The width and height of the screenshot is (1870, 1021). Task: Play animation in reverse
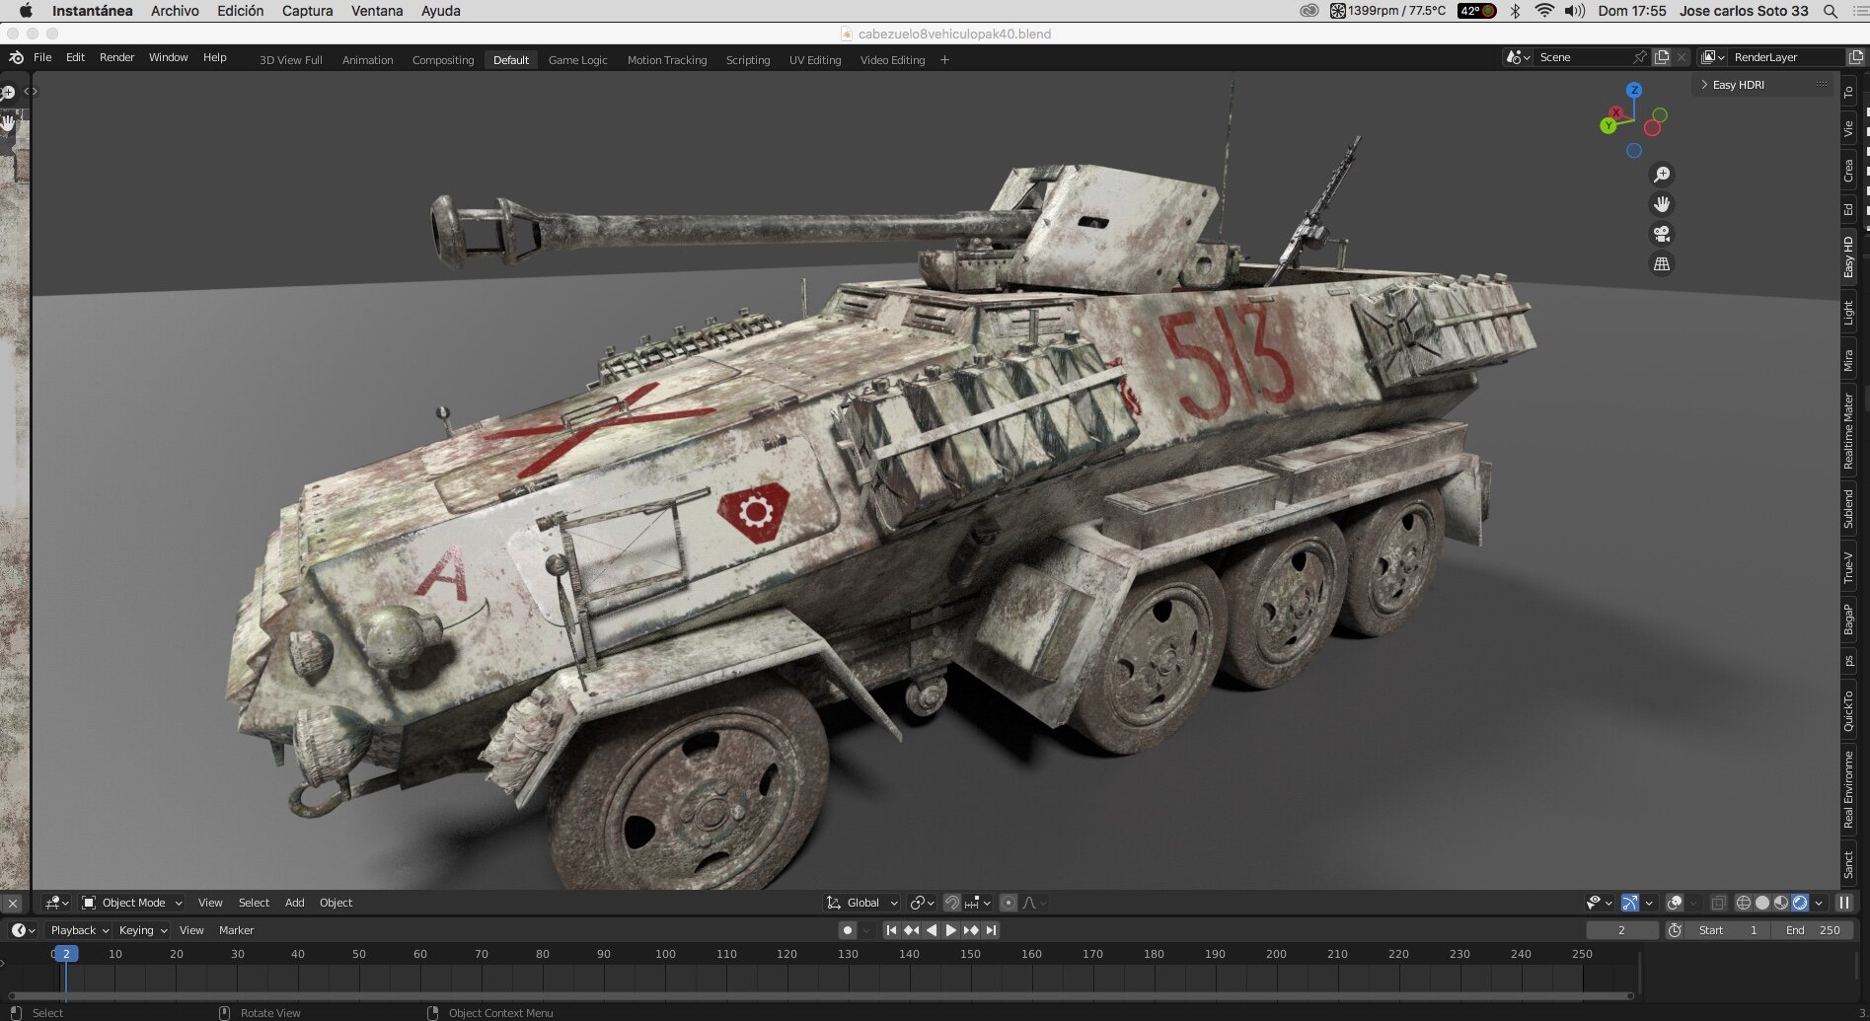click(x=931, y=930)
